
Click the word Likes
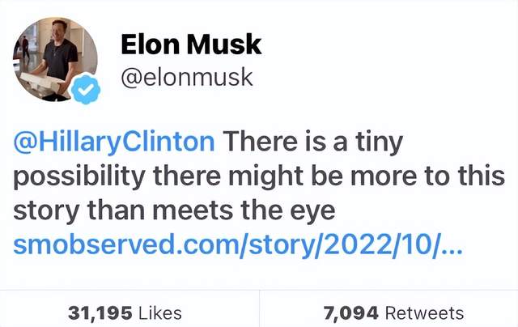[158, 312]
